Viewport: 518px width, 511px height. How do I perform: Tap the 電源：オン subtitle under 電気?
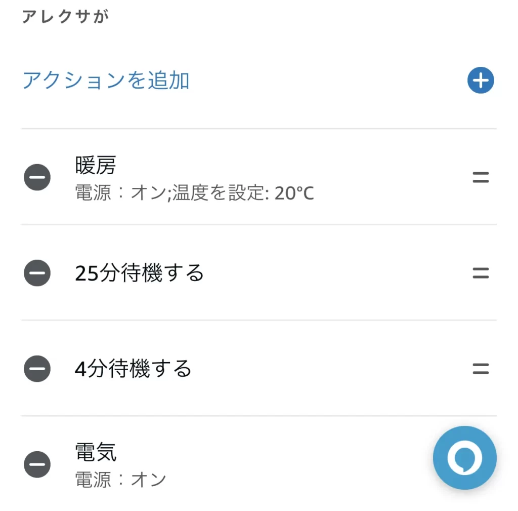pos(120,480)
